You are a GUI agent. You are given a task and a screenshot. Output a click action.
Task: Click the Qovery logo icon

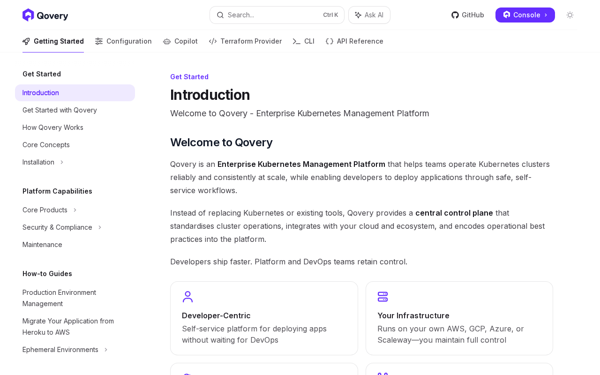(x=28, y=15)
